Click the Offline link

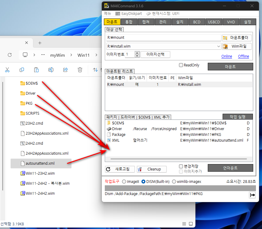(244, 56)
